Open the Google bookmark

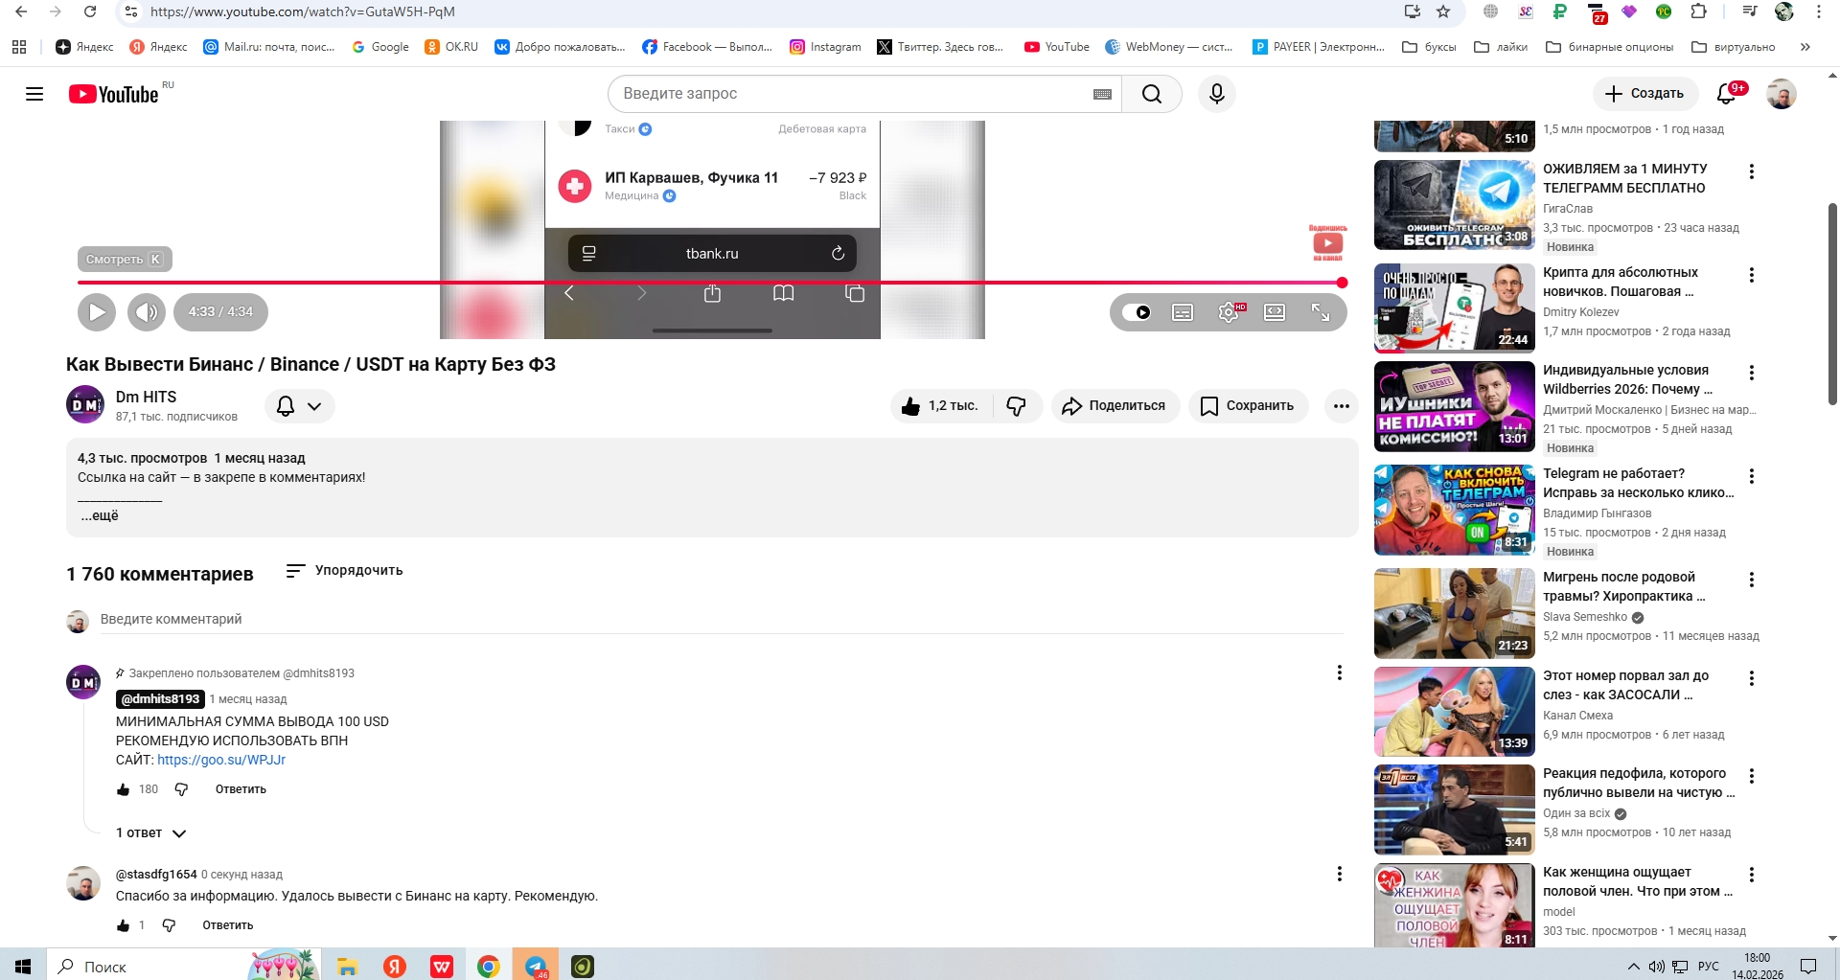(x=380, y=47)
